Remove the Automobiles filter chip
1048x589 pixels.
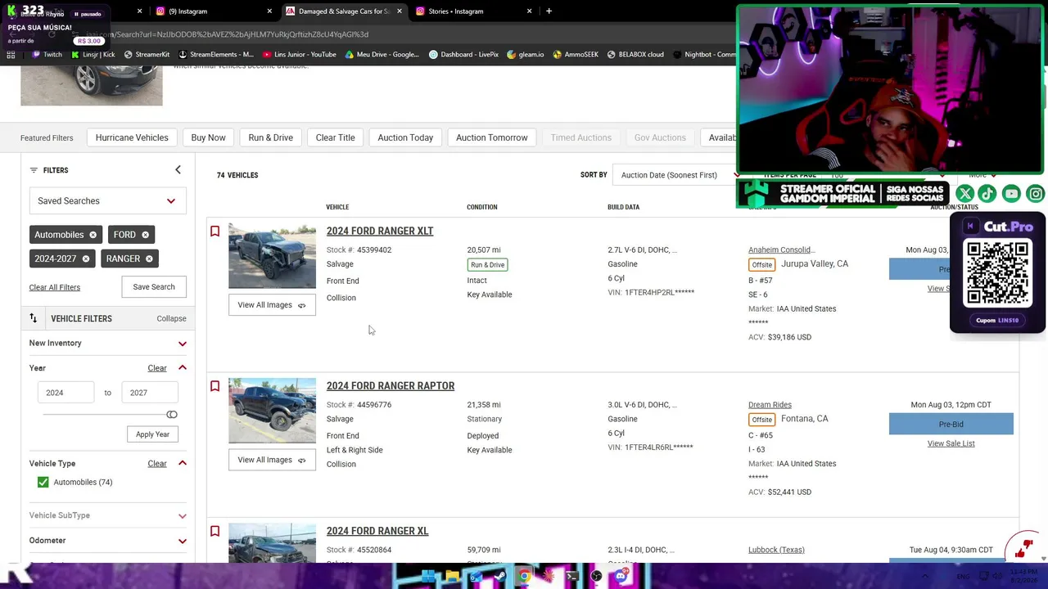pos(93,235)
